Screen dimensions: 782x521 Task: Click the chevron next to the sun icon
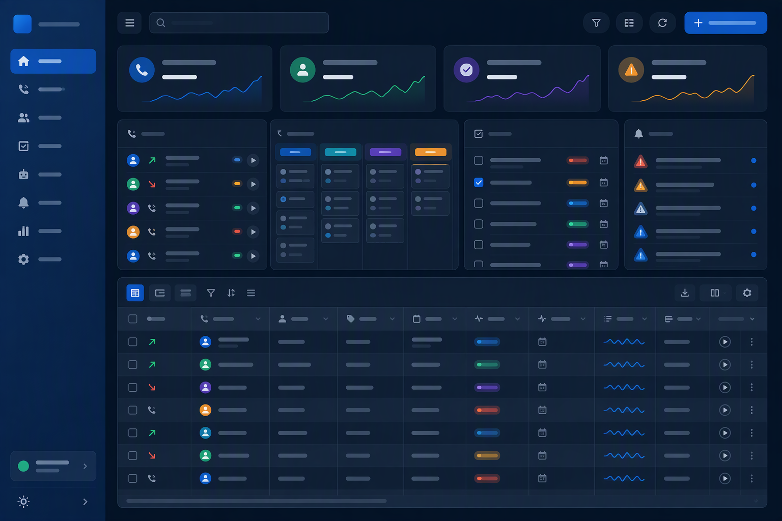tap(85, 502)
